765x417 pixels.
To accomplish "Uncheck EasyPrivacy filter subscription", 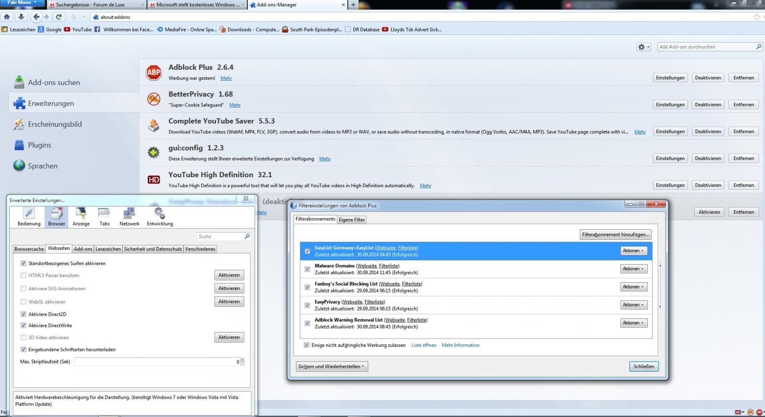I will [x=307, y=305].
